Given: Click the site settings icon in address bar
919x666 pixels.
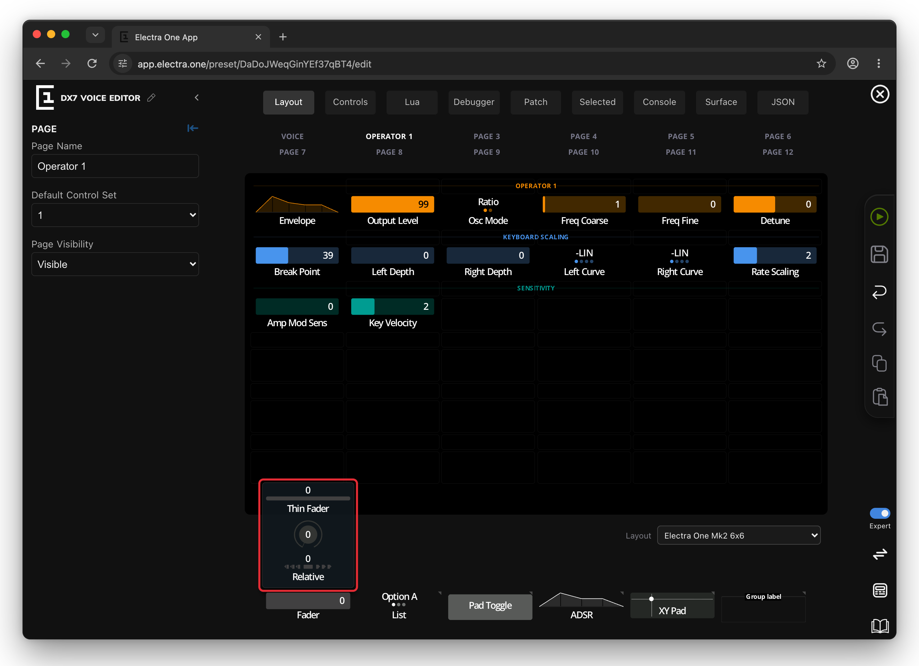Looking at the screenshot, I should pos(122,64).
